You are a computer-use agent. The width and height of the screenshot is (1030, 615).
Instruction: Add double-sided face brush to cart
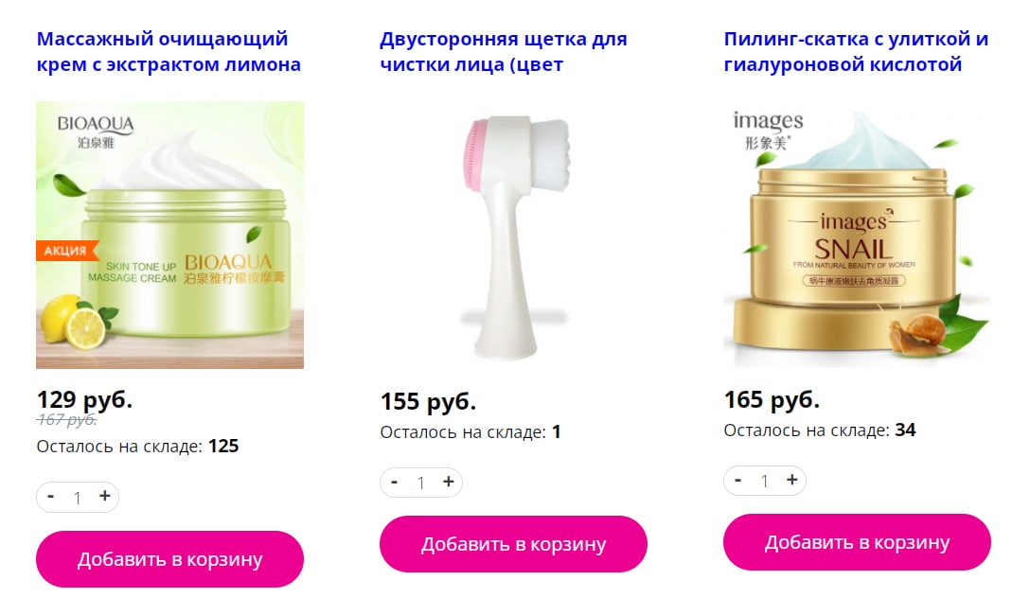(x=513, y=544)
